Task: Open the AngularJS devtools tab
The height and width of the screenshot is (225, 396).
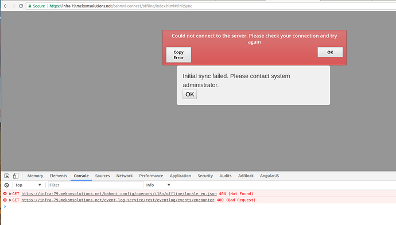Action: [270, 176]
